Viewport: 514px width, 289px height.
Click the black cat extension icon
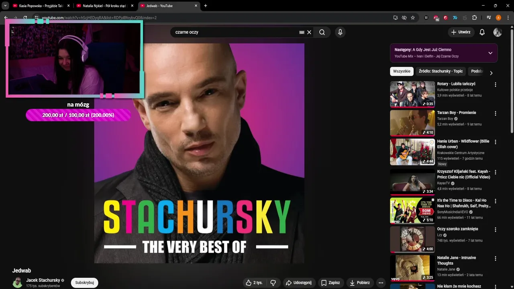point(426,18)
